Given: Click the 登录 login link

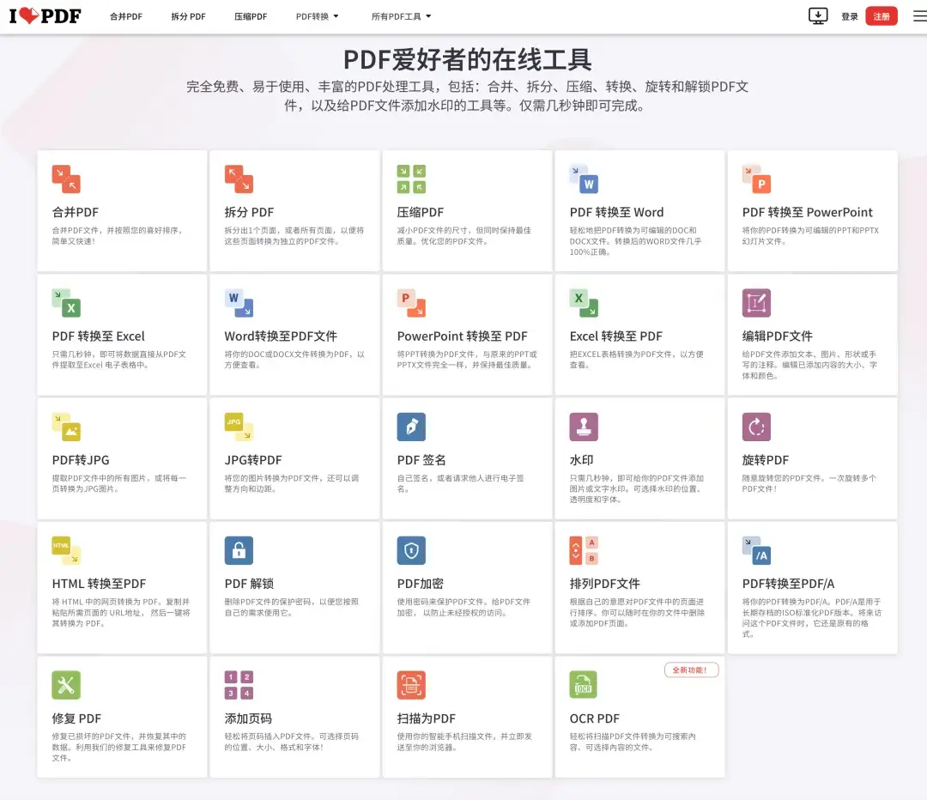Looking at the screenshot, I should (x=850, y=16).
